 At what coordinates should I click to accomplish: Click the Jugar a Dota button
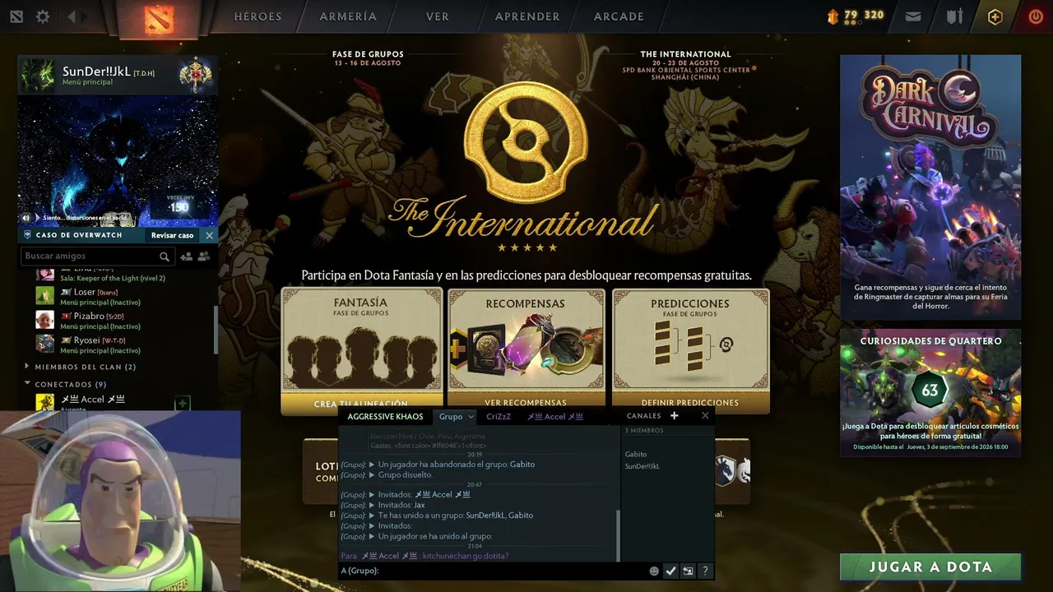930,567
